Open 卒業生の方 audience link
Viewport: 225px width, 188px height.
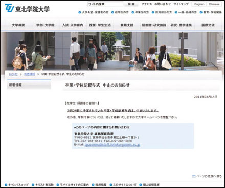click(x=142, y=12)
